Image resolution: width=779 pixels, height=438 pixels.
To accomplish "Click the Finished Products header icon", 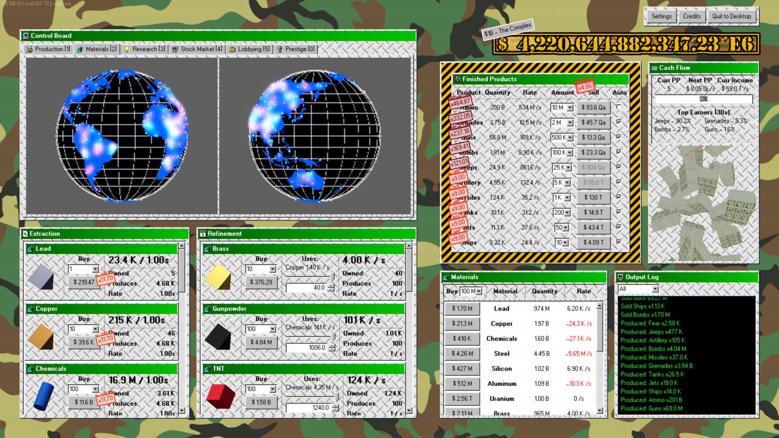I will 458,79.
